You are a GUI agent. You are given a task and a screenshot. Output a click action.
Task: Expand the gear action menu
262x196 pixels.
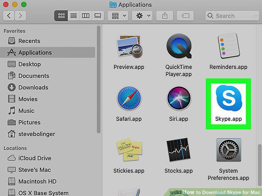pos(142,16)
